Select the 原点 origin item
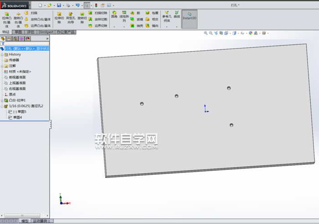This screenshot has height=224, width=319. tap(10, 94)
